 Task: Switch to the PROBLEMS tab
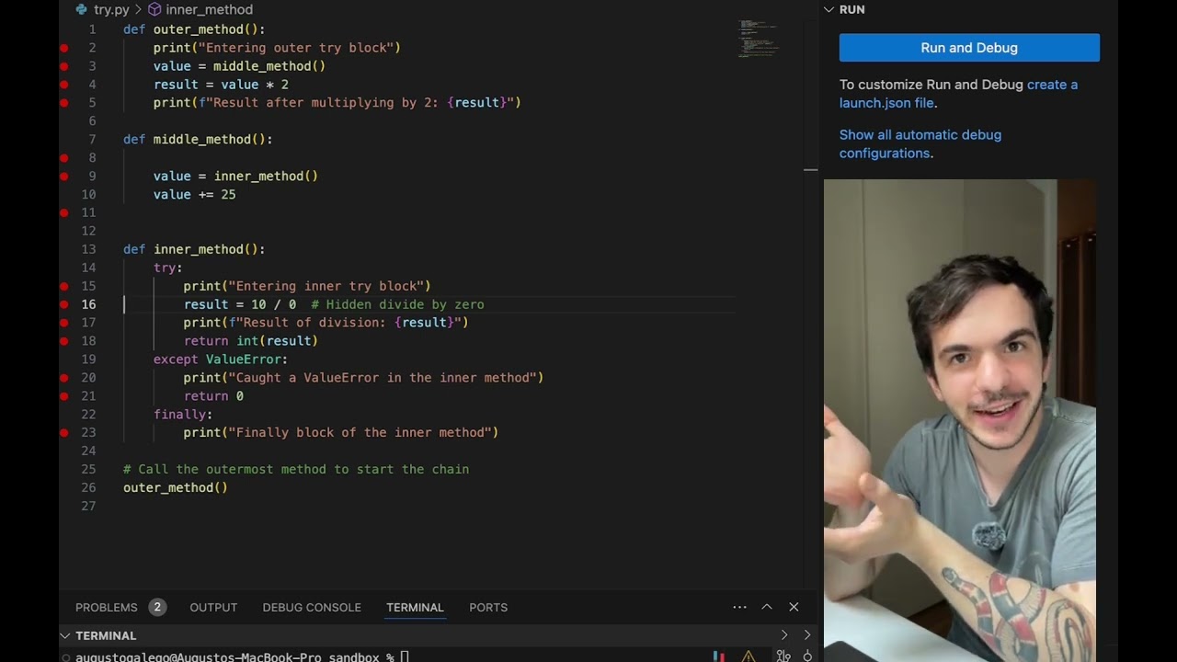[x=107, y=607]
